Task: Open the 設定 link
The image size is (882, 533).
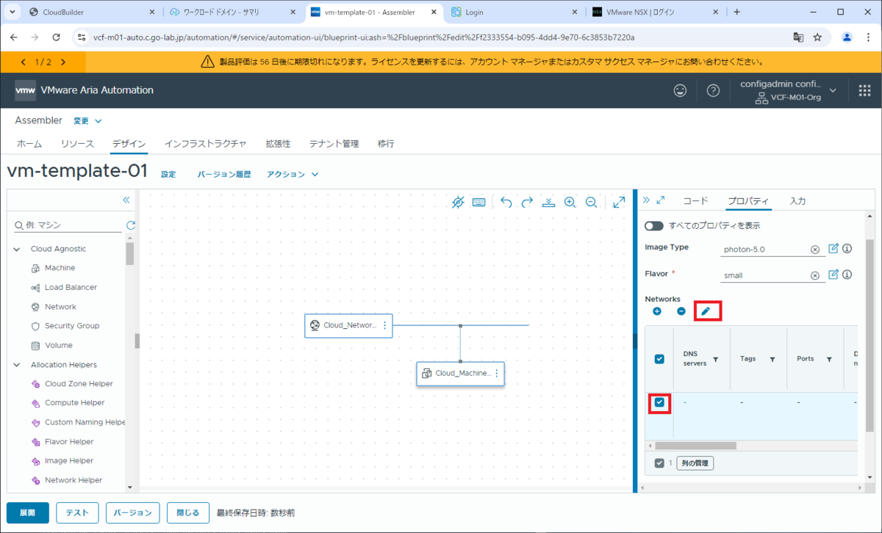Action: 168,175
